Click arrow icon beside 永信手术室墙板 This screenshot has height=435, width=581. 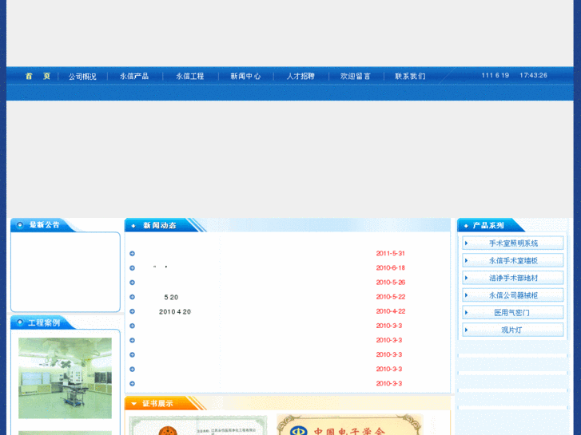click(x=466, y=261)
